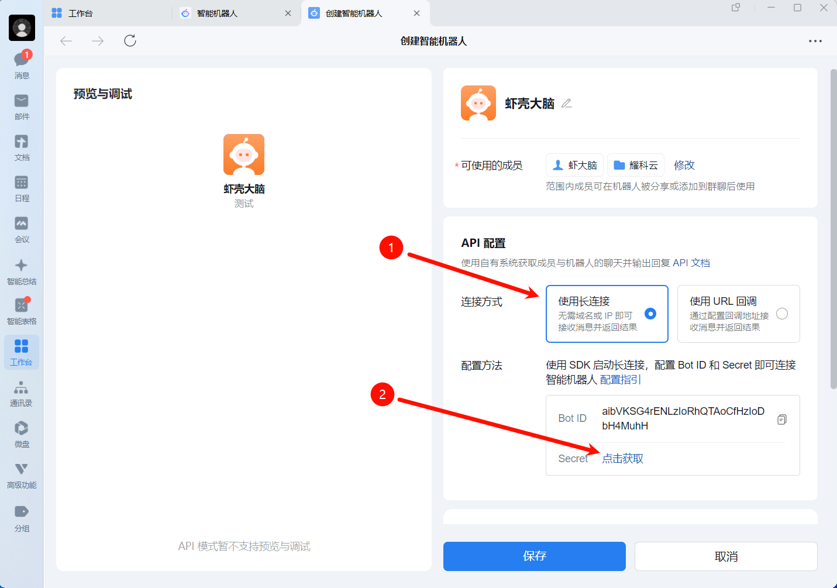Click the API 配置 section heading
837x588 pixels.
coord(483,243)
